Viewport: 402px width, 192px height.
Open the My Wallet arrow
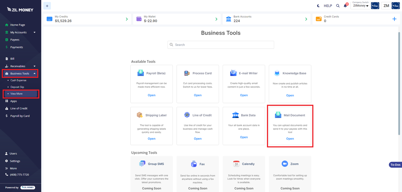click(216, 19)
